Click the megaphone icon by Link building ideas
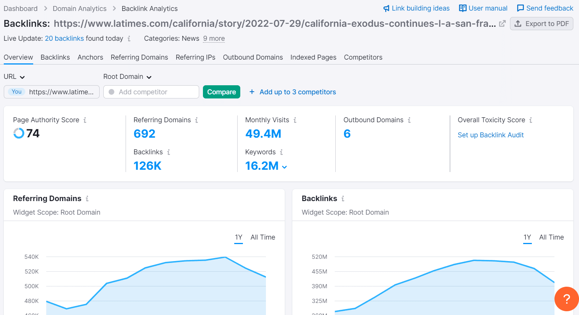This screenshot has width=579, height=315. [386, 8]
